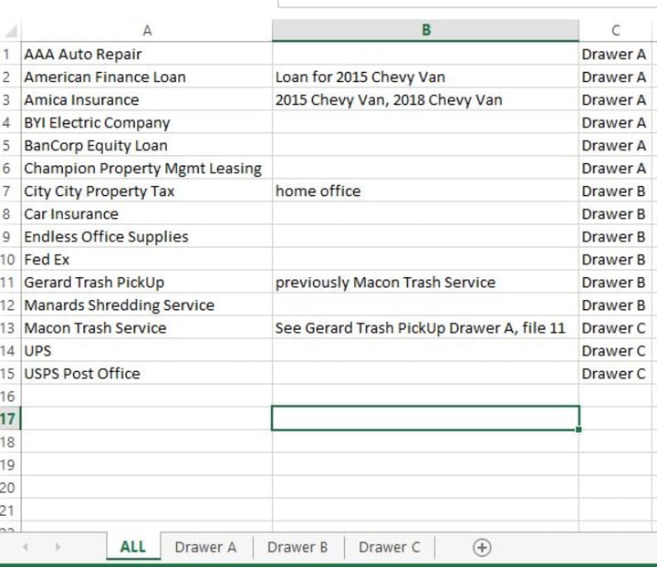Open the Drawer C sheet tab
This screenshot has width=657, height=567.
tap(390, 547)
